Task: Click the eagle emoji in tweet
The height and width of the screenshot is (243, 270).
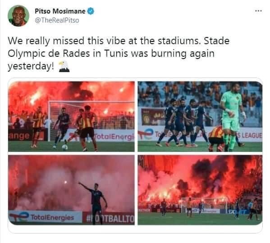Action: point(64,66)
